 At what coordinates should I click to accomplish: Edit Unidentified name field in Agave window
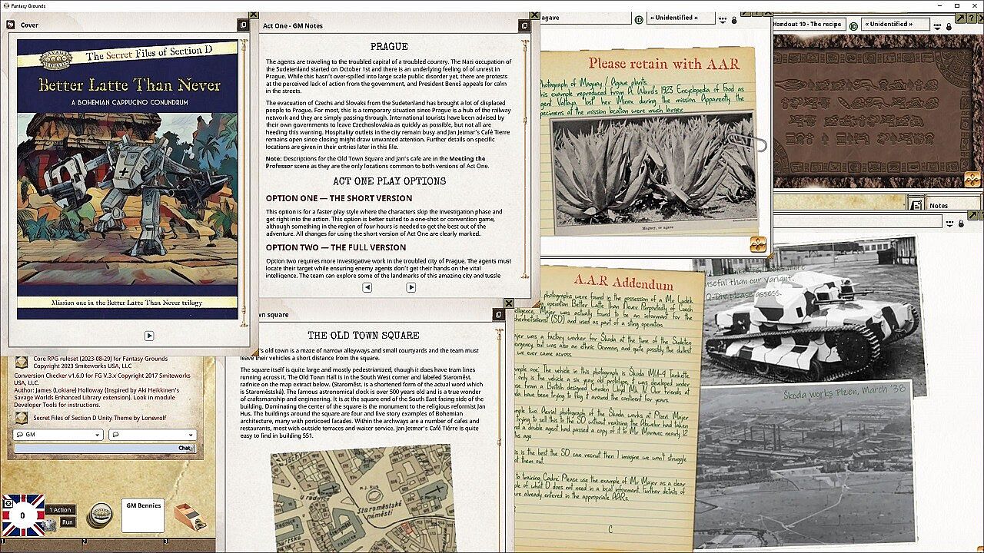pyautogui.click(x=680, y=18)
